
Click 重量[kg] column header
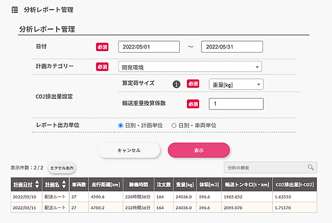click(185, 185)
